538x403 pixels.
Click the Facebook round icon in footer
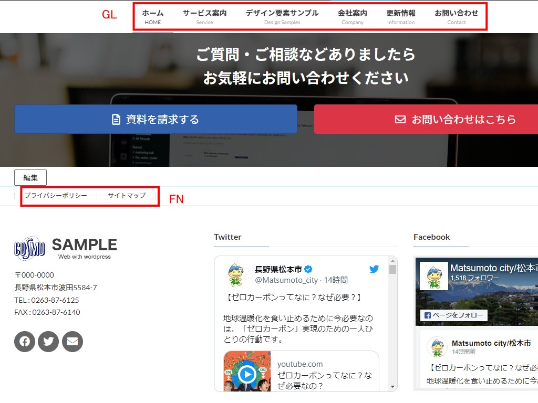tap(25, 342)
